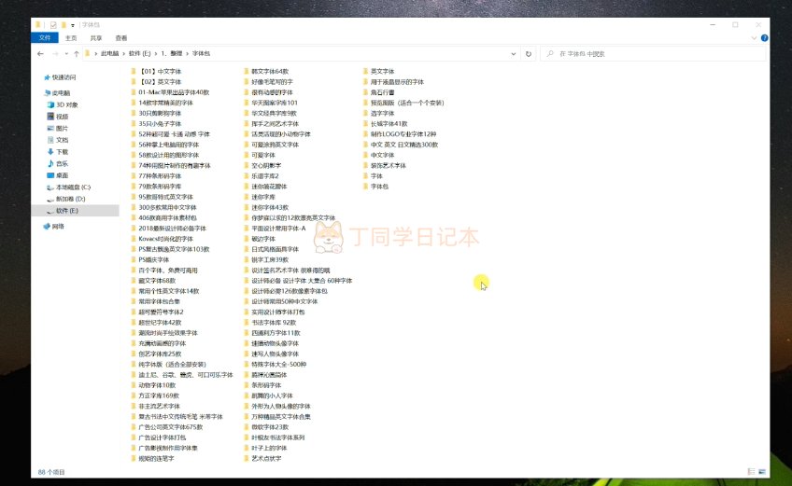
Task: Click the New folder icon in title bar
Action: tap(64, 25)
